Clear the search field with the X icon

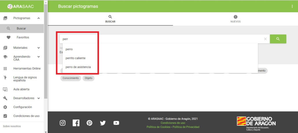point(266,39)
